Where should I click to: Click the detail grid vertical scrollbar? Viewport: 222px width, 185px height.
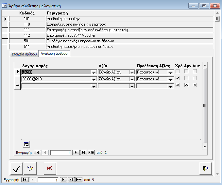(x=205, y=106)
